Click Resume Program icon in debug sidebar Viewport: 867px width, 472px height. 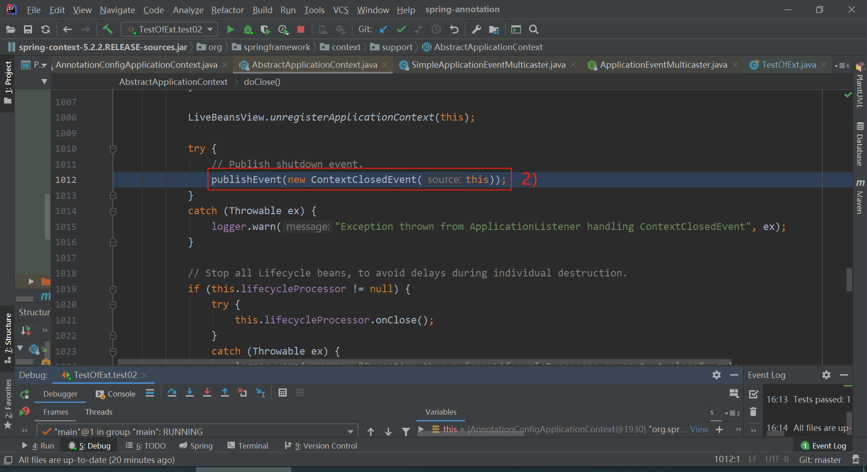coord(25,411)
